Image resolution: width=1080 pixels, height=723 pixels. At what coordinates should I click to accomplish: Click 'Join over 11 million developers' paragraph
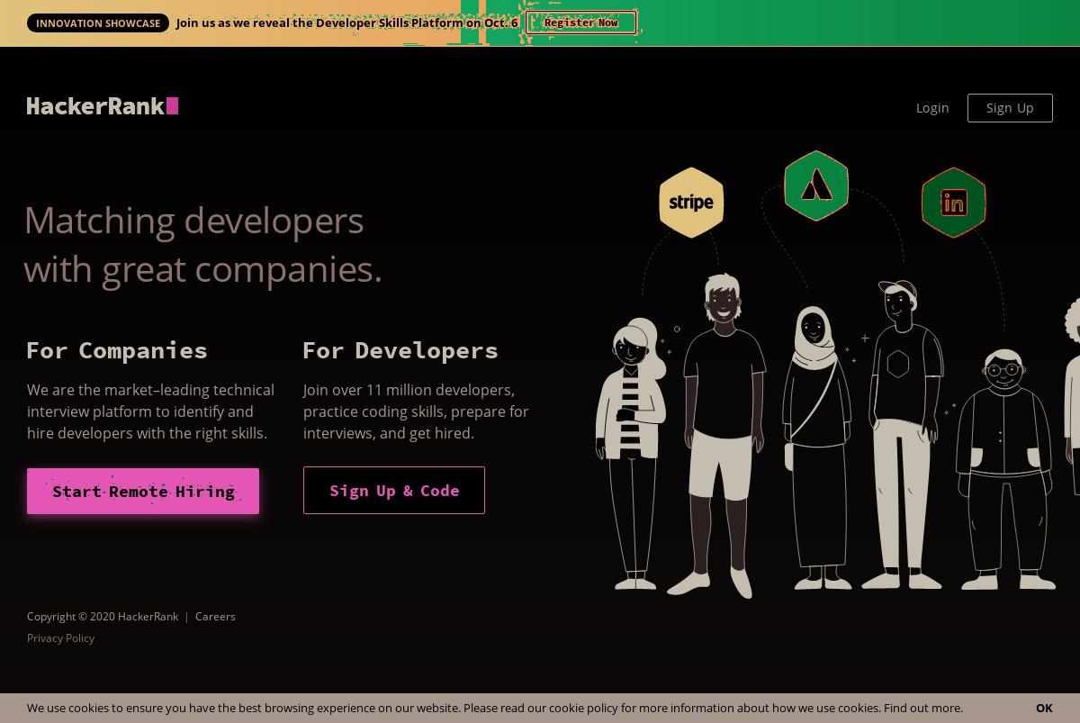tap(416, 411)
